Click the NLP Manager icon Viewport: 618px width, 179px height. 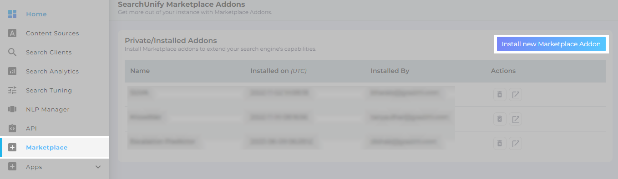click(12, 109)
